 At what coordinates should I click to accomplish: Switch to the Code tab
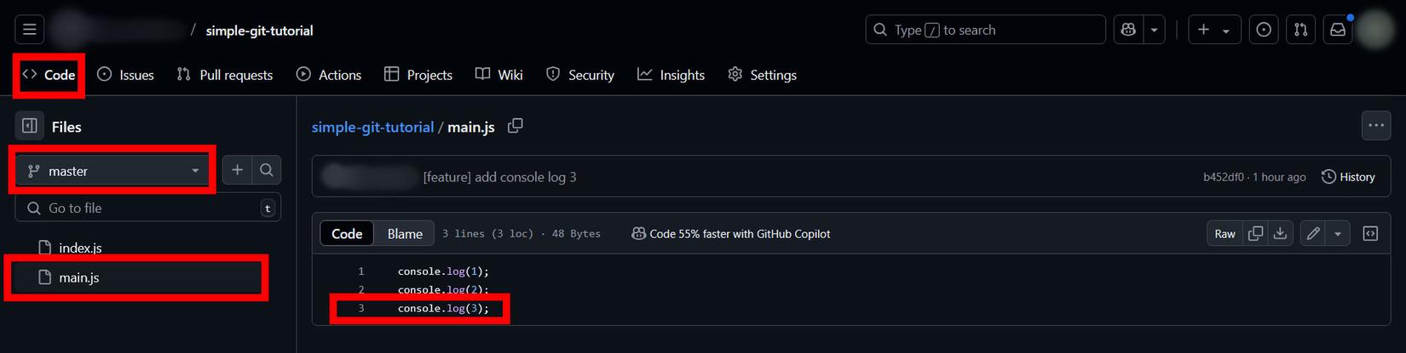point(49,75)
